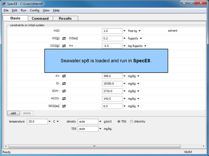The width and height of the screenshot is (209, 156).
Task: Switch to the Results tab
Action: (65, 19)
